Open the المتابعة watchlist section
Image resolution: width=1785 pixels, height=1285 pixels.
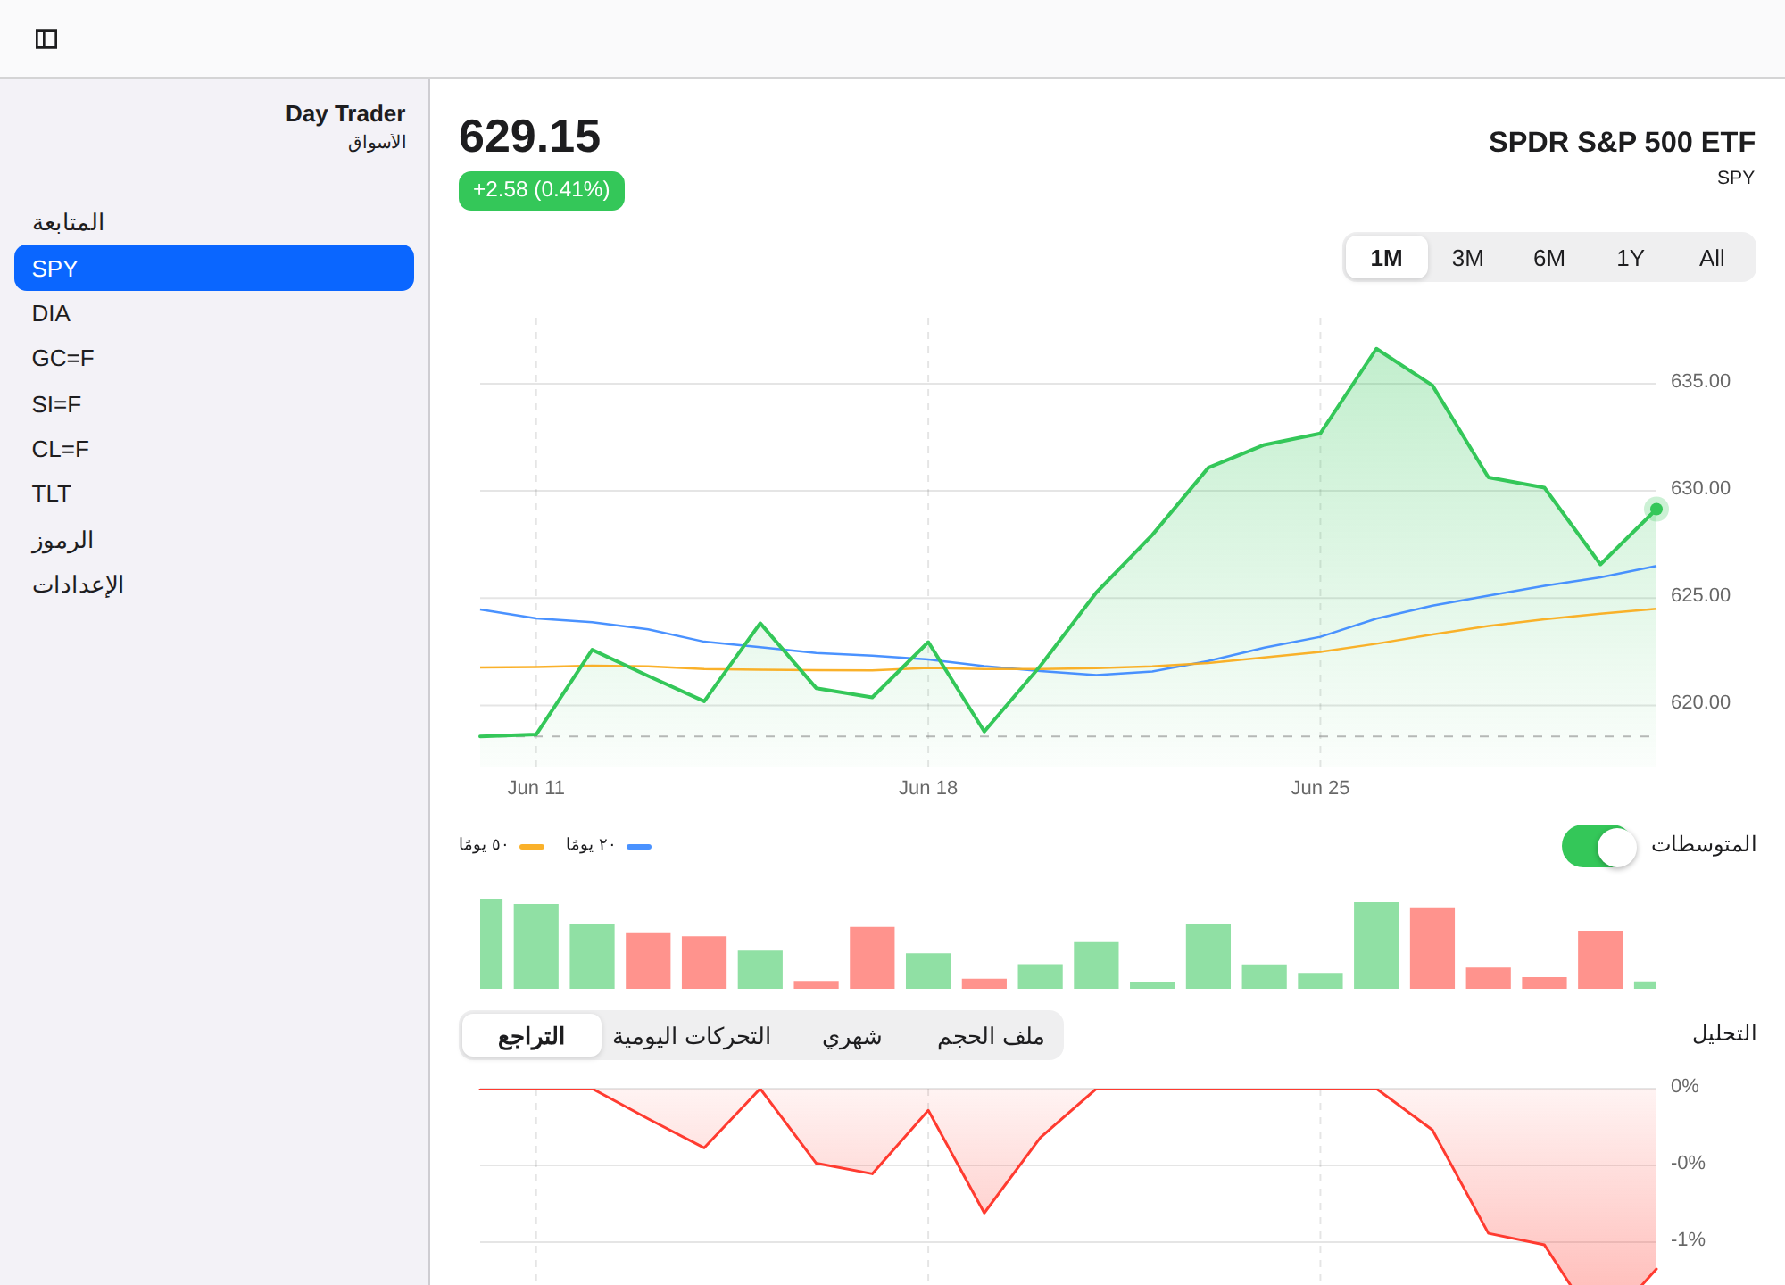(x=68, y=221)
